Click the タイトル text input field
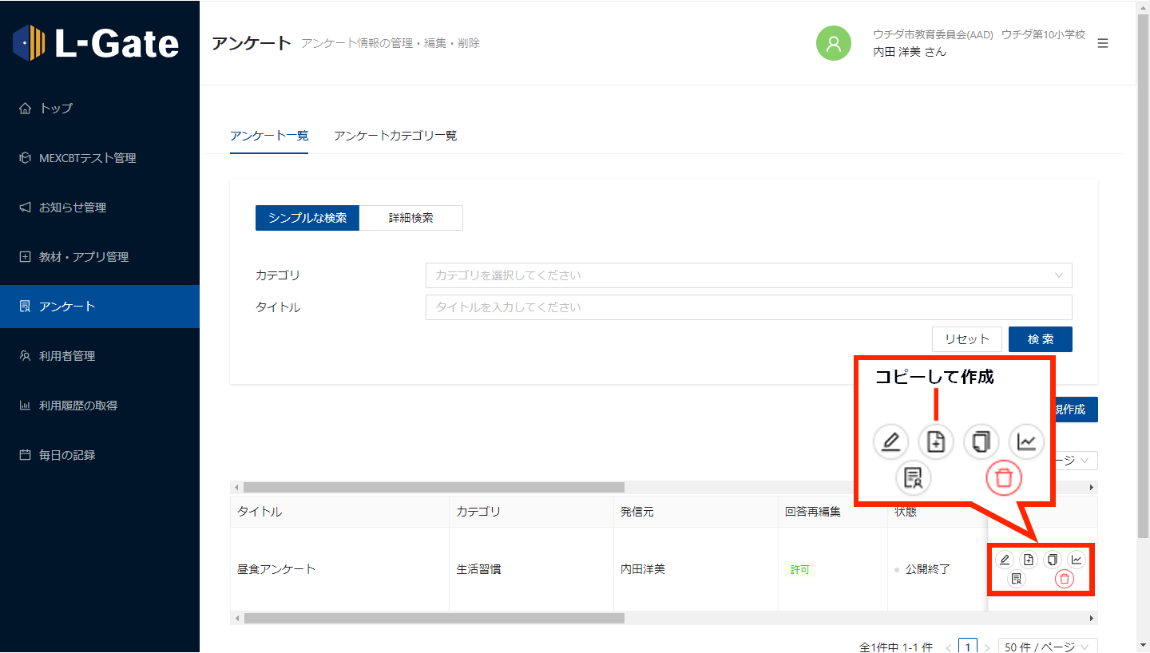 click(748, 307)
